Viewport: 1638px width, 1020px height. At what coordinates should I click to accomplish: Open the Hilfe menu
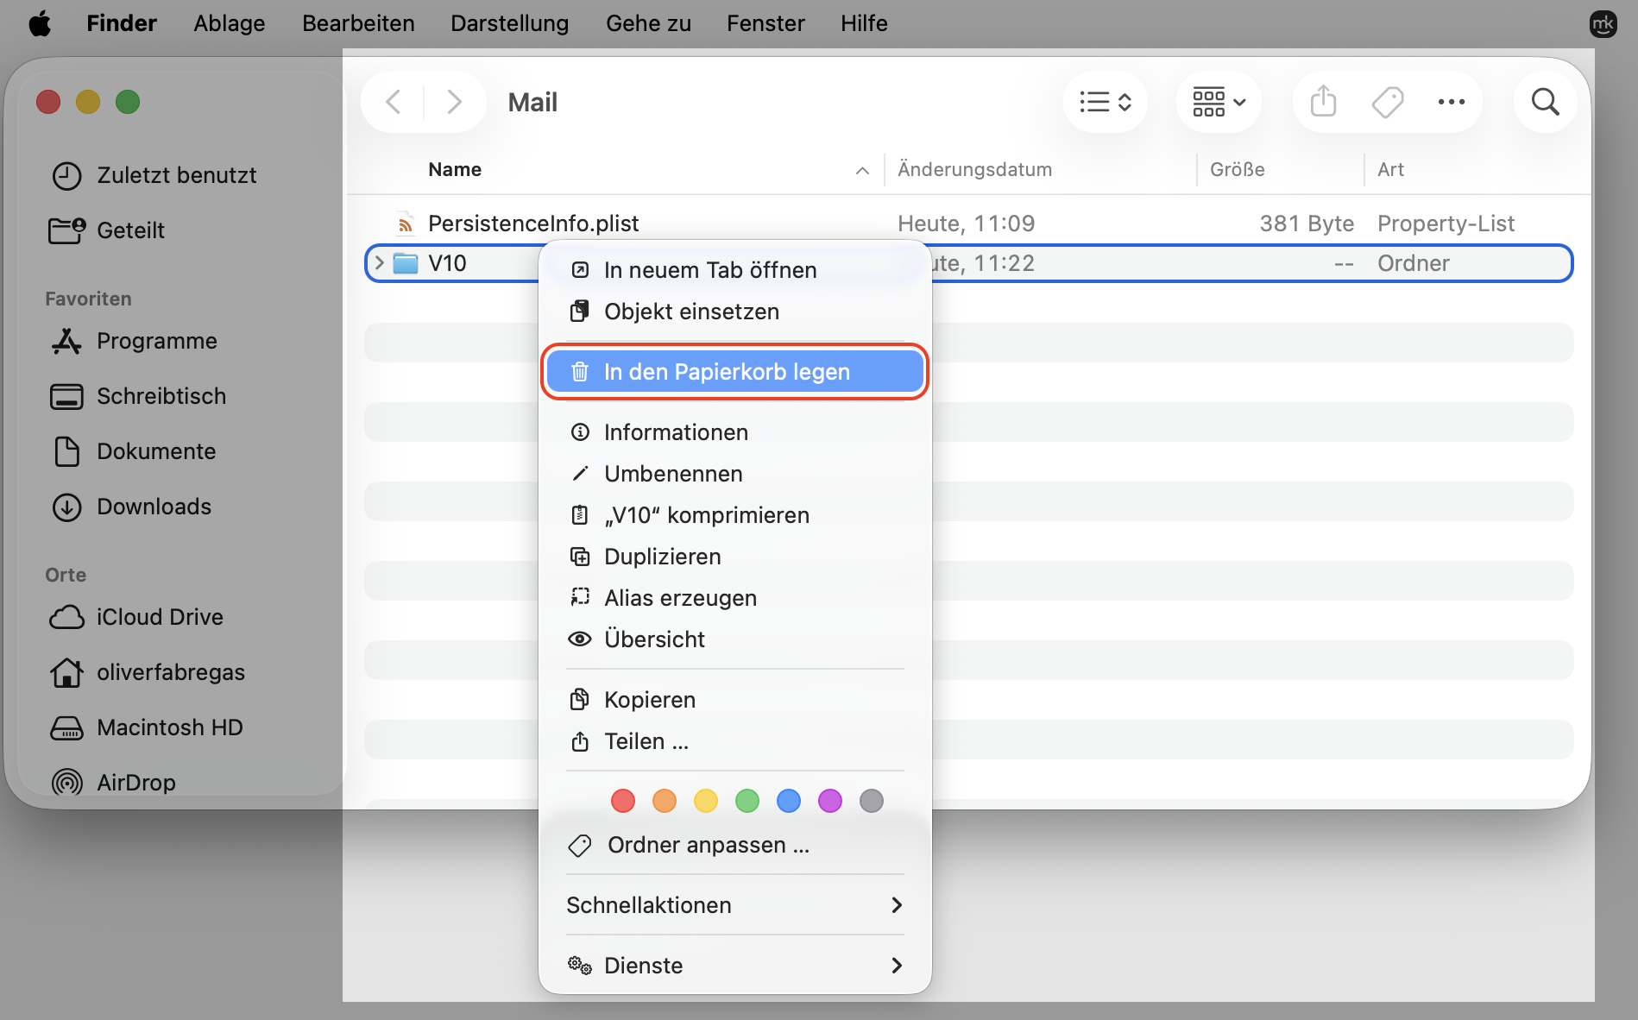tap(864, 23)
